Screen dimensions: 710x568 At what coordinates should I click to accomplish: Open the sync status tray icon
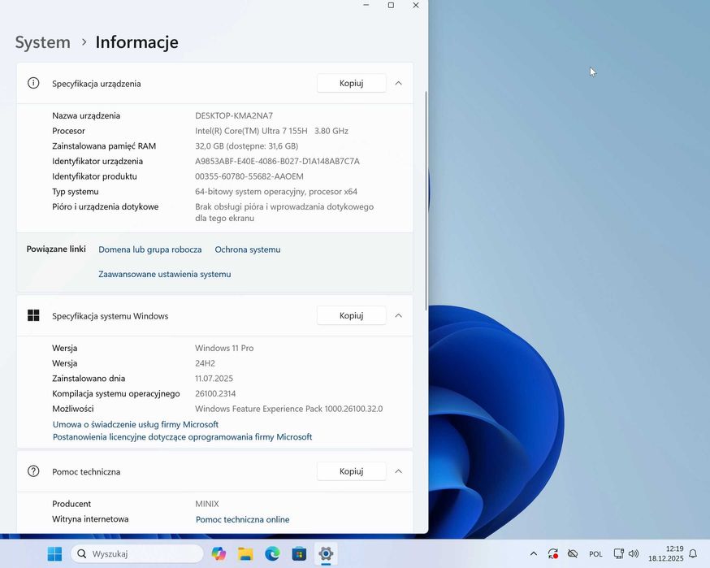(x=553, y=553)
